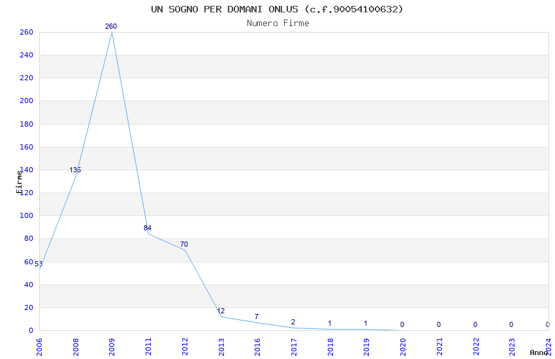Click the y-axis value 260
Viewport: 555px width, 359px height.
26,32
